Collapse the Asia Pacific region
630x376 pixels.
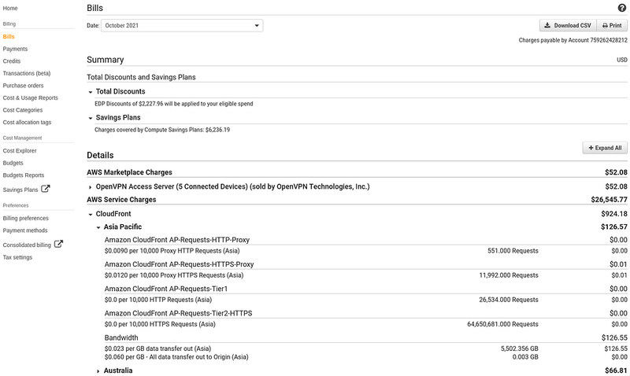point(98,227)
